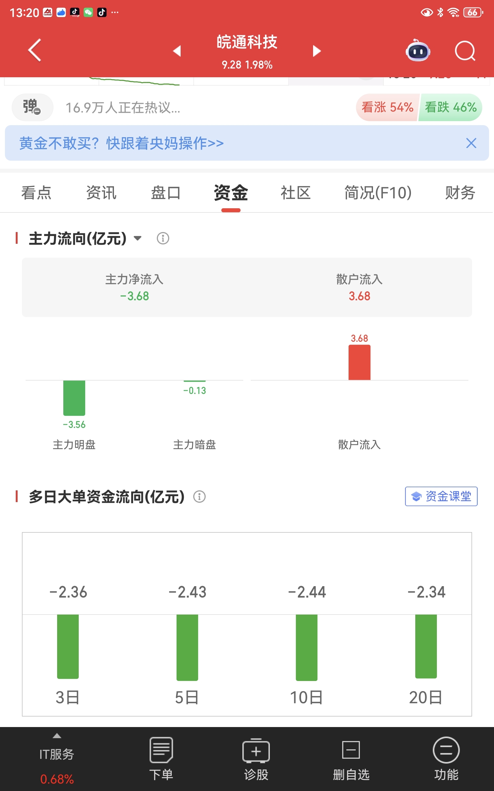Switch to the 盘口 tab

coord(166,192)
